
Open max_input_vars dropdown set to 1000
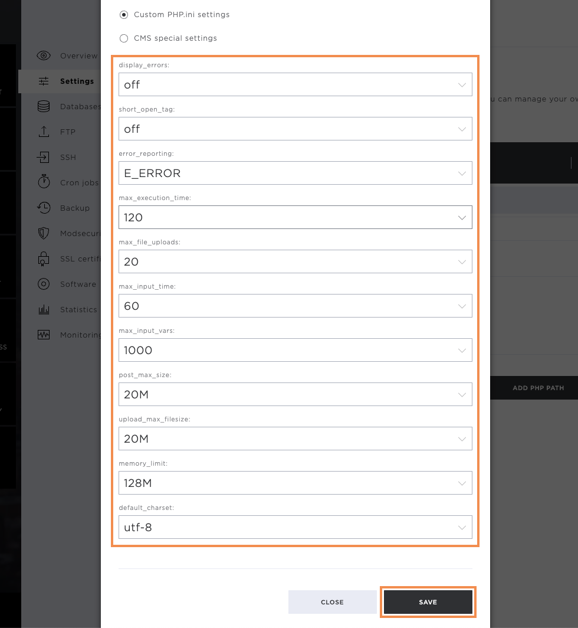(x=295, y=350)
